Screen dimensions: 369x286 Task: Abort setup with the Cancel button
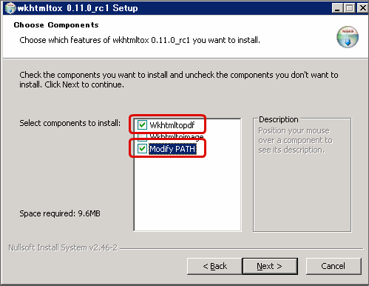point(334,266)
